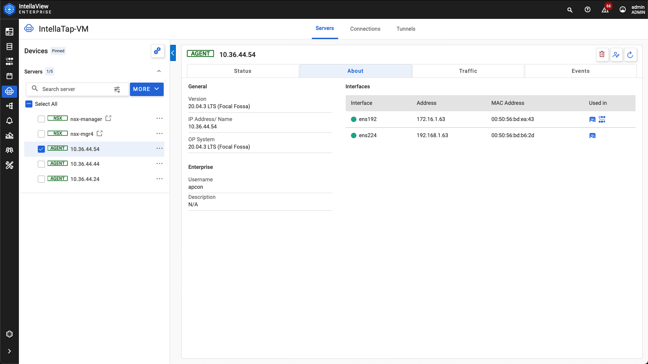Open the search function in the top bar
The height and width of the screenshot is (364, 648).
tap(570, 10)
